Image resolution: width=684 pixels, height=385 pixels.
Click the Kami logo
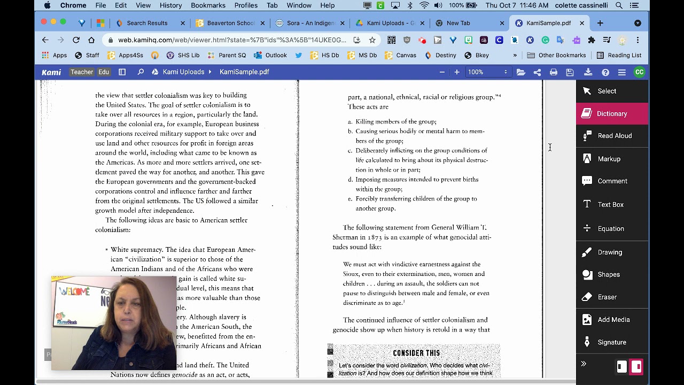coord(51,72)
